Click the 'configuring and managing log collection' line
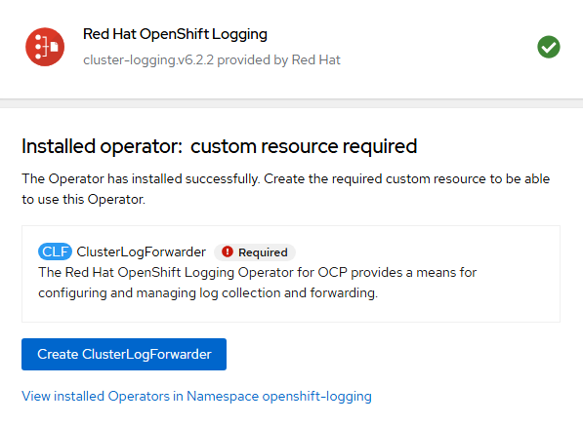Viewport: 583px width, 425px height. click(208, 292)
